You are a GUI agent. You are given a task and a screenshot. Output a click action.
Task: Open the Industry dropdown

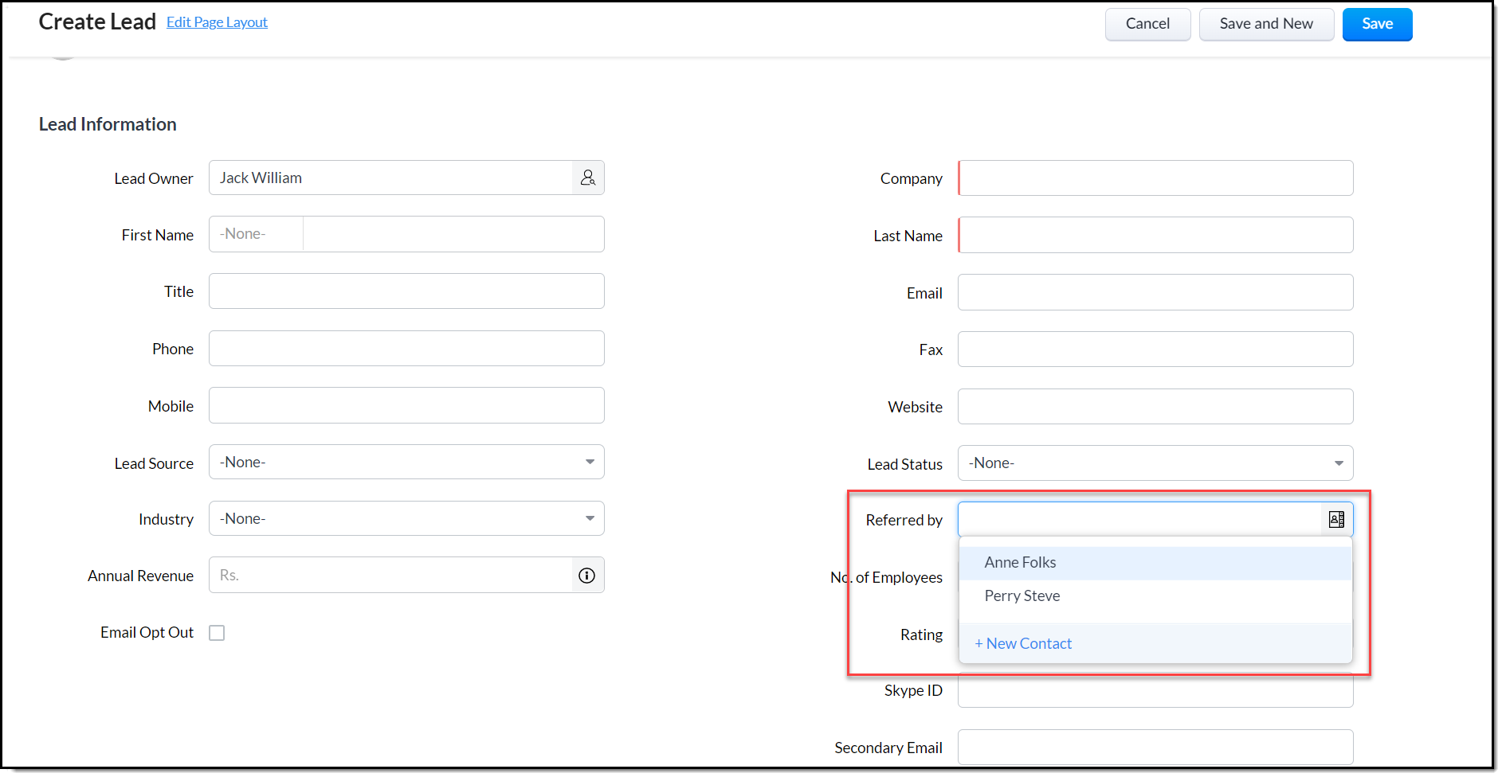(406, 519)
